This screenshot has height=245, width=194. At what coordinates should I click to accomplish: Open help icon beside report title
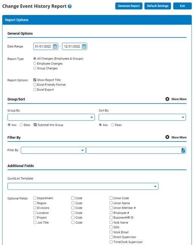pos(70,6)
